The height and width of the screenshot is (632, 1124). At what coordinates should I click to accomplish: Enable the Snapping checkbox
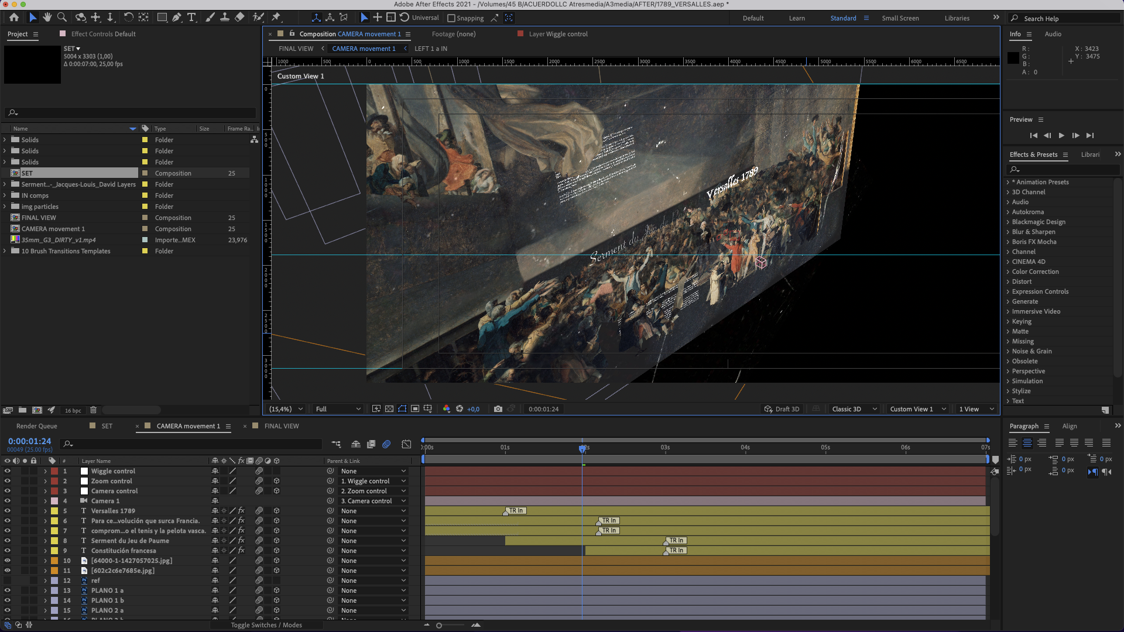pos(451,18)
